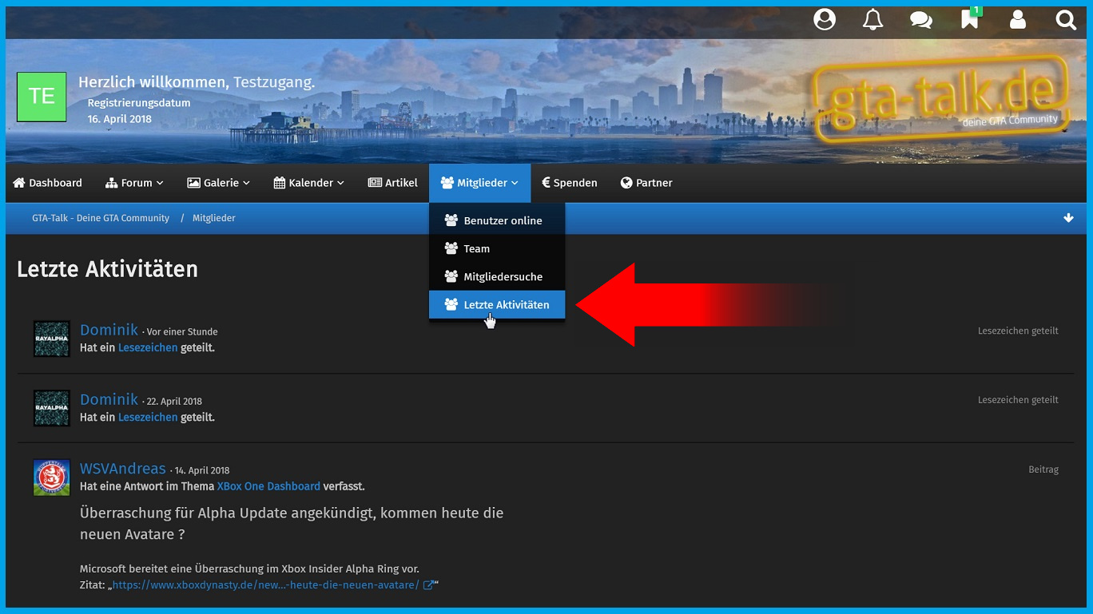The height and width of the screenshot is (614, 1093).
Task: Open conversations speech bubble icon
Action: pyautogui.click(x=921, y=20)
